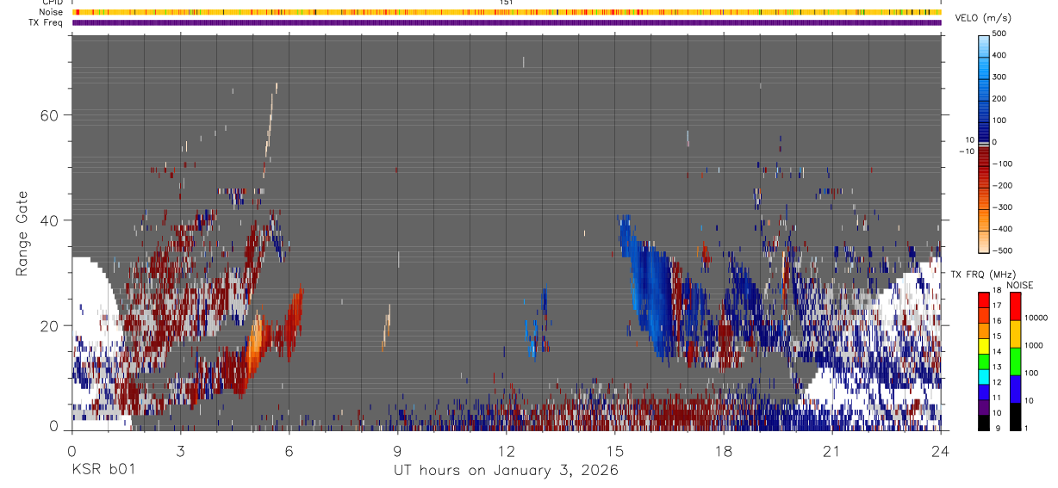Viewport: 1058px width, 488px height.
Task: Click the UT hour tick label '15'
Action: point(614,451)
